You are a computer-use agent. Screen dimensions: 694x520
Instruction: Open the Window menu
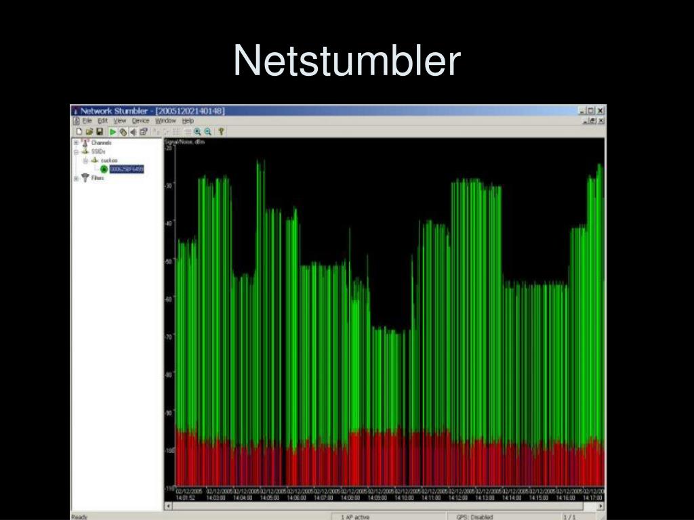(x=165, y=121)
